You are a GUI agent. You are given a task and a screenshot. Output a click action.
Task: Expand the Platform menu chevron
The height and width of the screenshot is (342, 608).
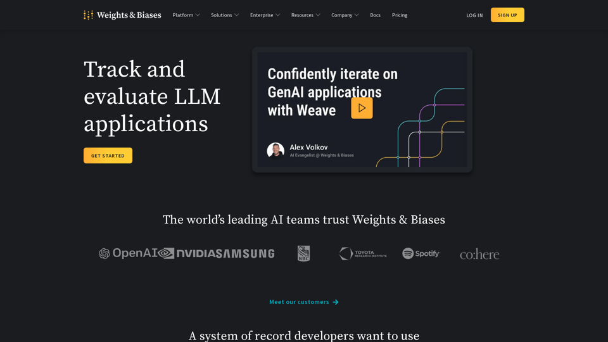198,15
